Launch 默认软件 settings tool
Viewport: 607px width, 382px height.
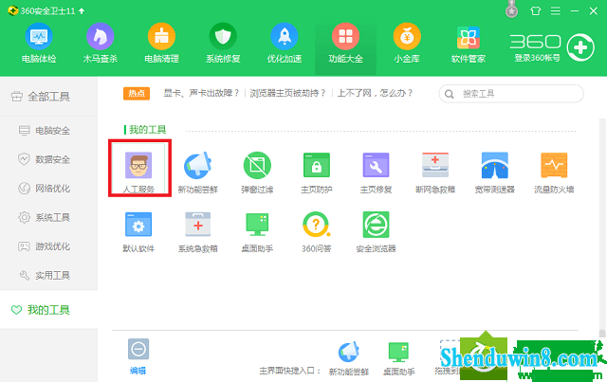[x=138, y=231]
